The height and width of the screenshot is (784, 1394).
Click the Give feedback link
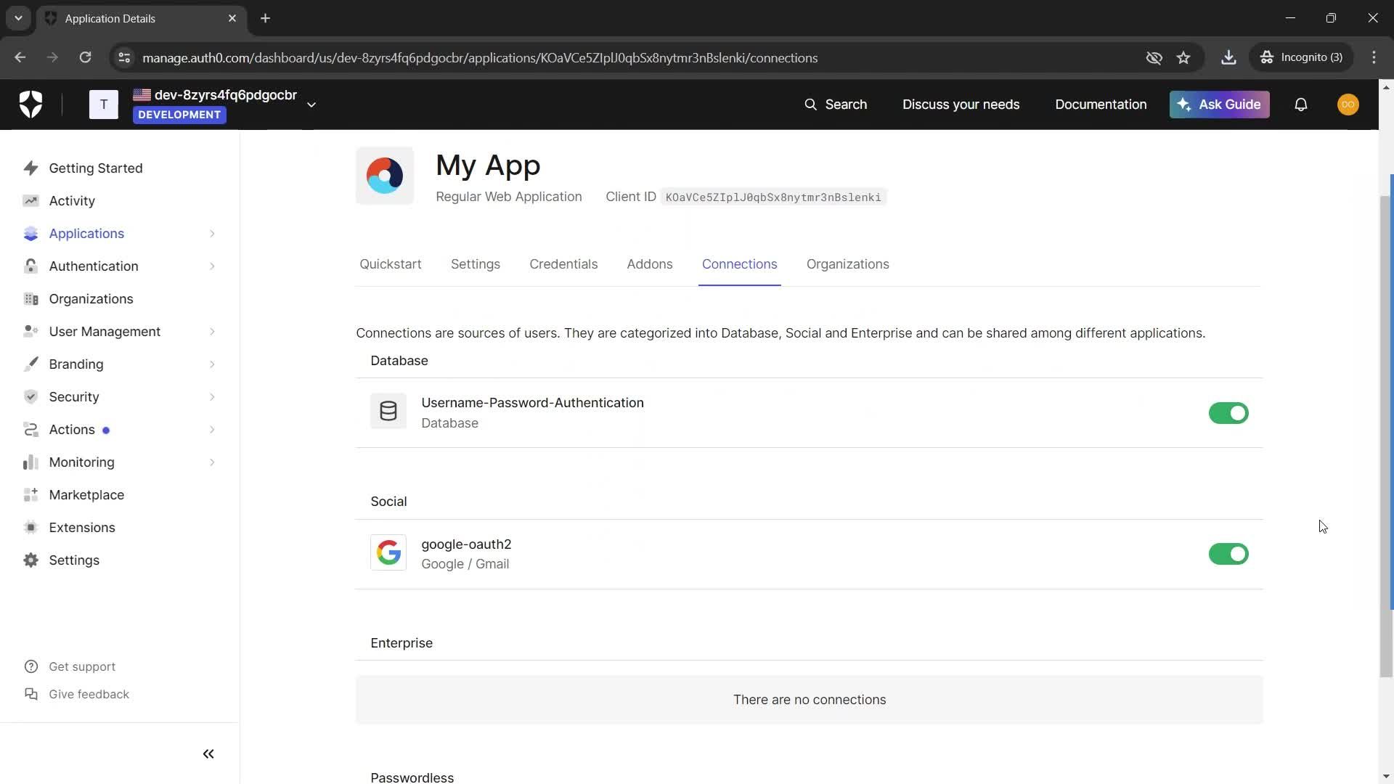click(89, 695)
